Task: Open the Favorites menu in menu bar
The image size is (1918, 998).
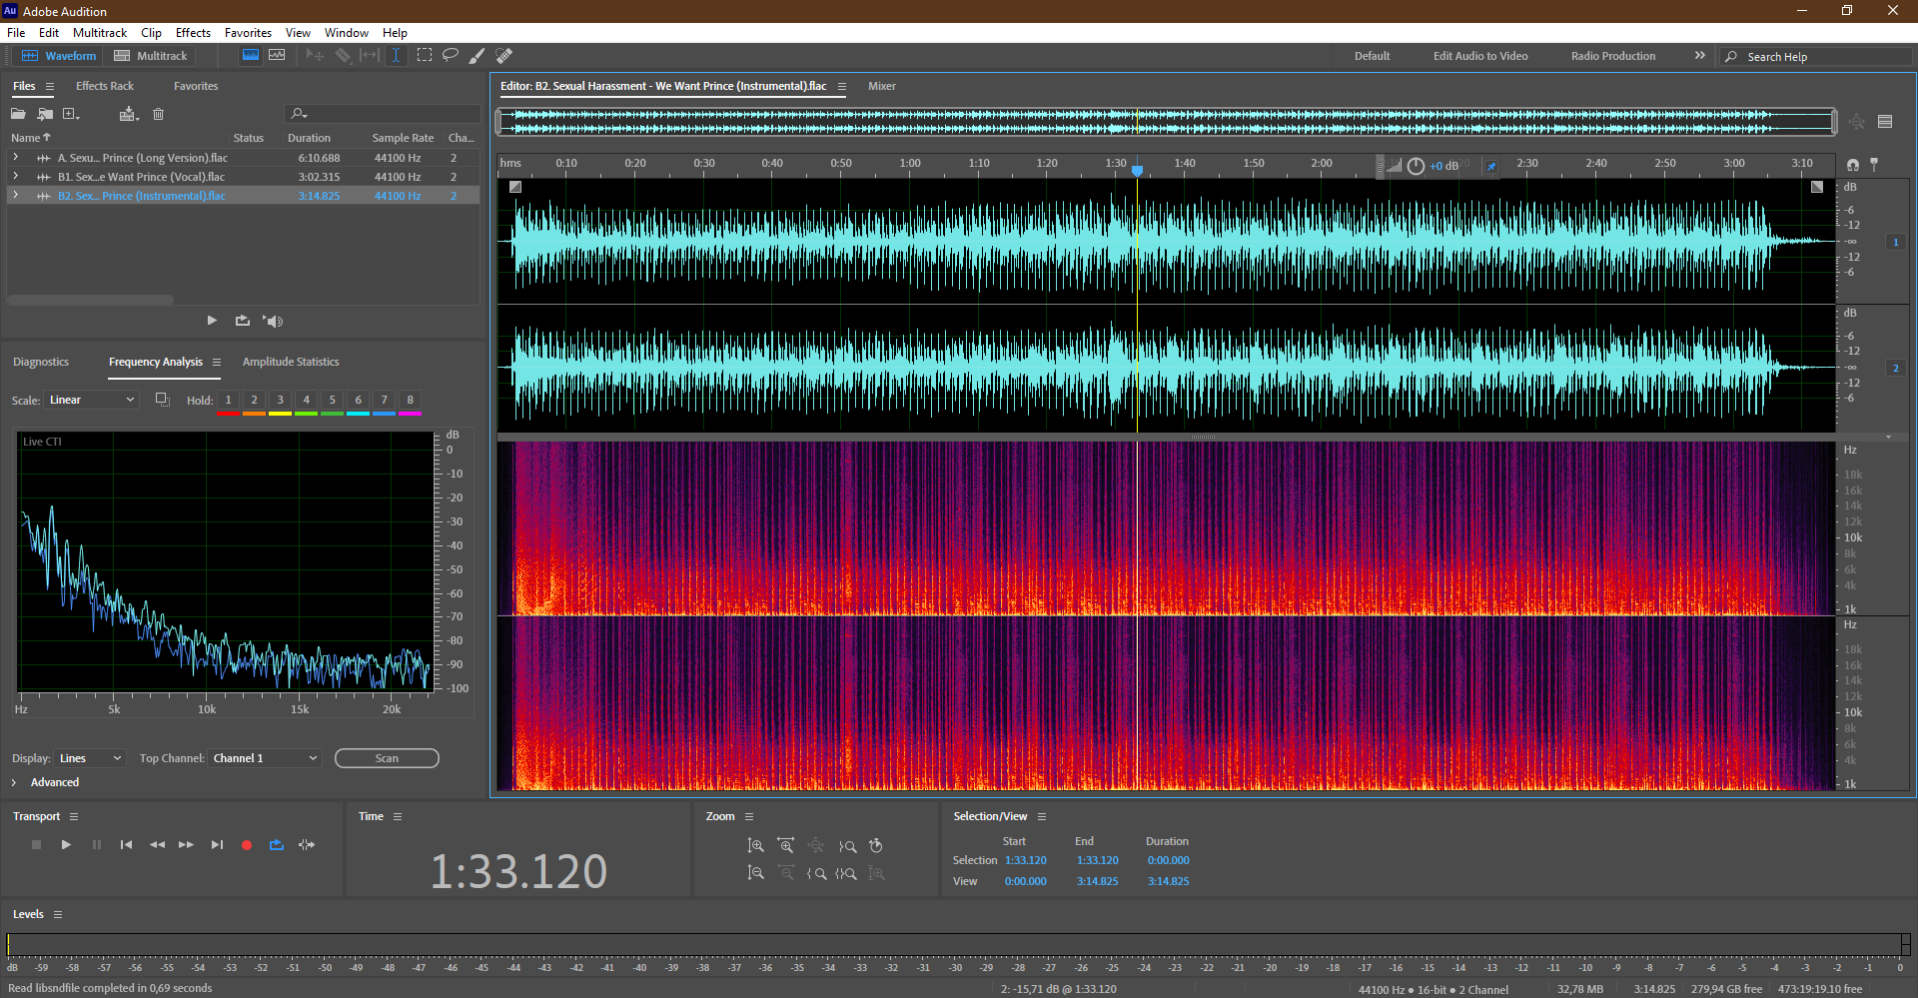Action: click(x=248, y=33)
